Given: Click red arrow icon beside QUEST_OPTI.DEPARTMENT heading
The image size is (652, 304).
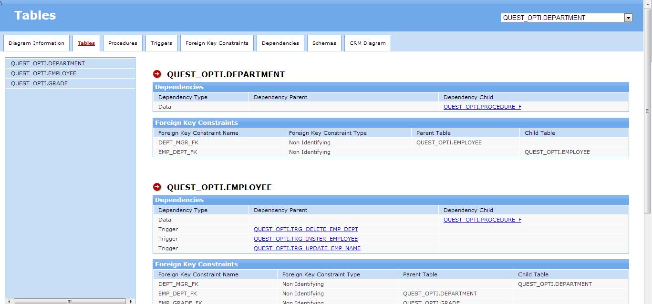Looking at the screenshot, I should (157, 74).
